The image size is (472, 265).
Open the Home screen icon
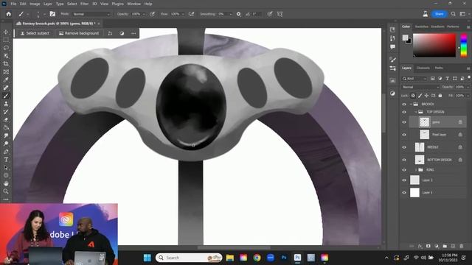point(8,14)
